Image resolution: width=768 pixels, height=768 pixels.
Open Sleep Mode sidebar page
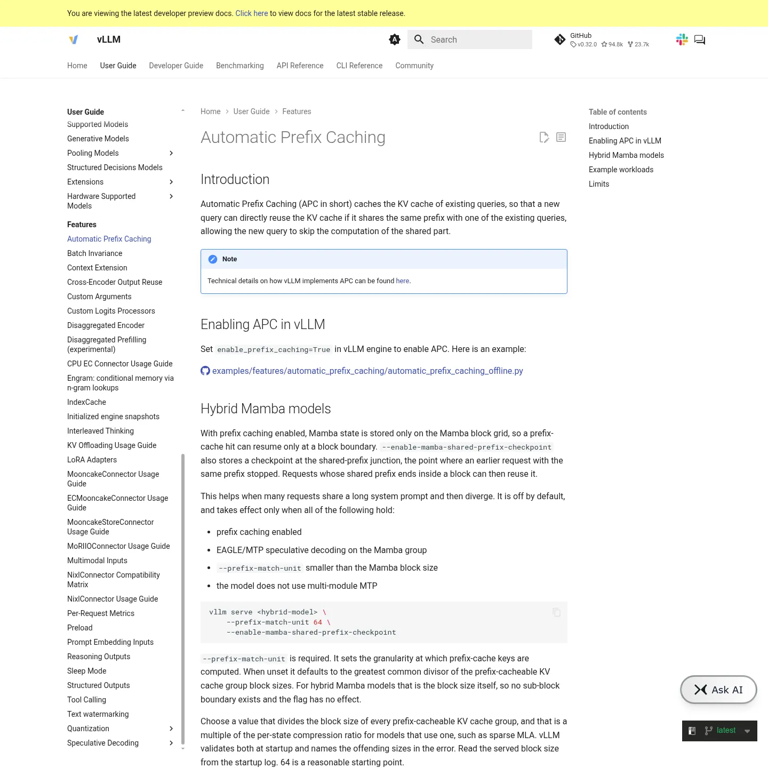tap(87, 671)
